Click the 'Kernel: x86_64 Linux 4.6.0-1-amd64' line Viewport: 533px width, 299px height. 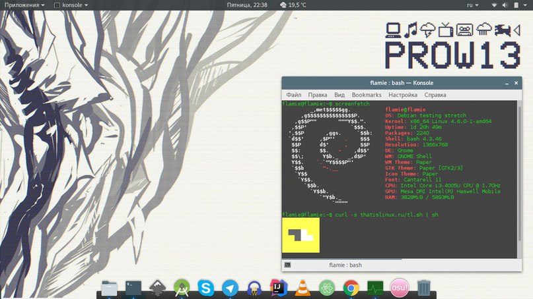click(x=438, y=121)
